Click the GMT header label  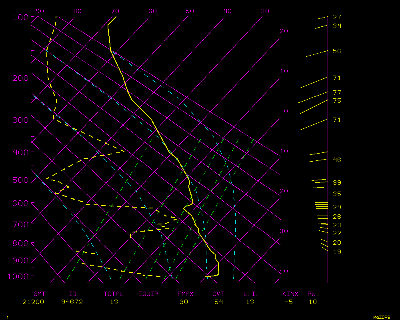(40, 294)
